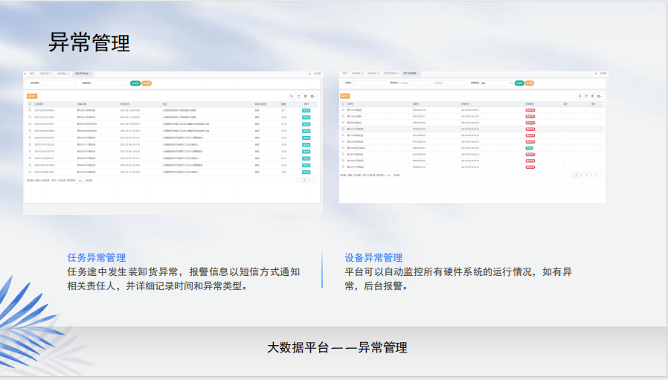
Task: Open the page size dropdown below the task exception table
Action: [x=80, y=180]
